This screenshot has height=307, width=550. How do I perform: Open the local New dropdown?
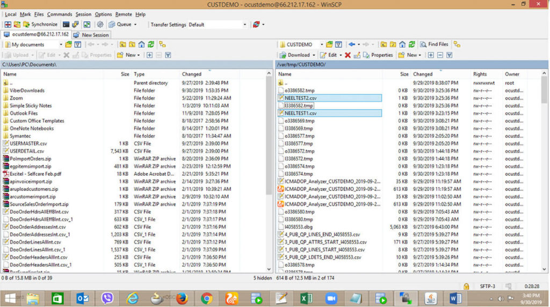[129, 55]
